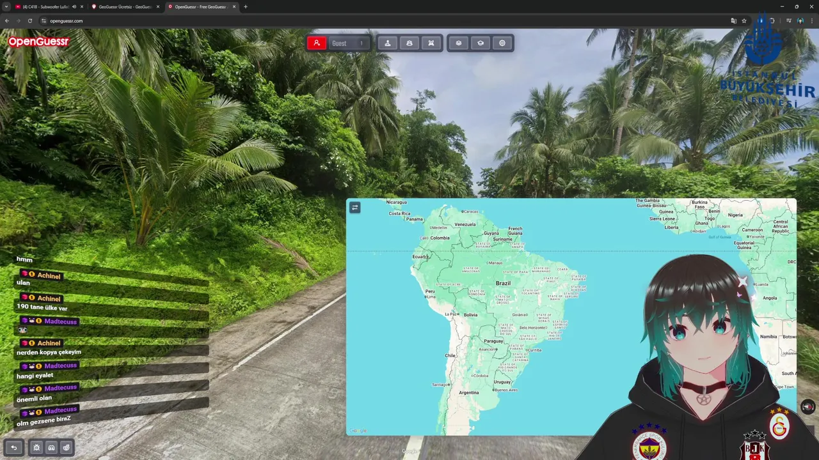Click Buenos Aires city on the map
Image resolution: width=819 pixels, height=460 pixels.
[505, 390]
